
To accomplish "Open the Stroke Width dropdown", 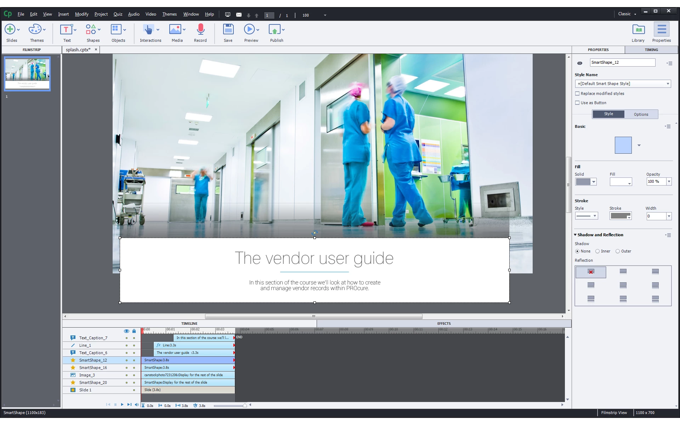I will (x=669, y=216).
